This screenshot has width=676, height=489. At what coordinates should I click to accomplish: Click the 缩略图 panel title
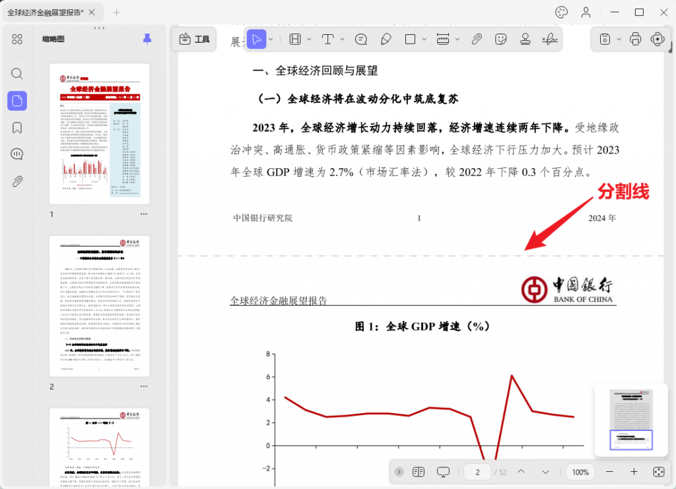tap(53, 39)
